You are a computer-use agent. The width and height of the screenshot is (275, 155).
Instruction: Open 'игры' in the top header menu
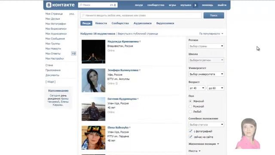point(172,5)
